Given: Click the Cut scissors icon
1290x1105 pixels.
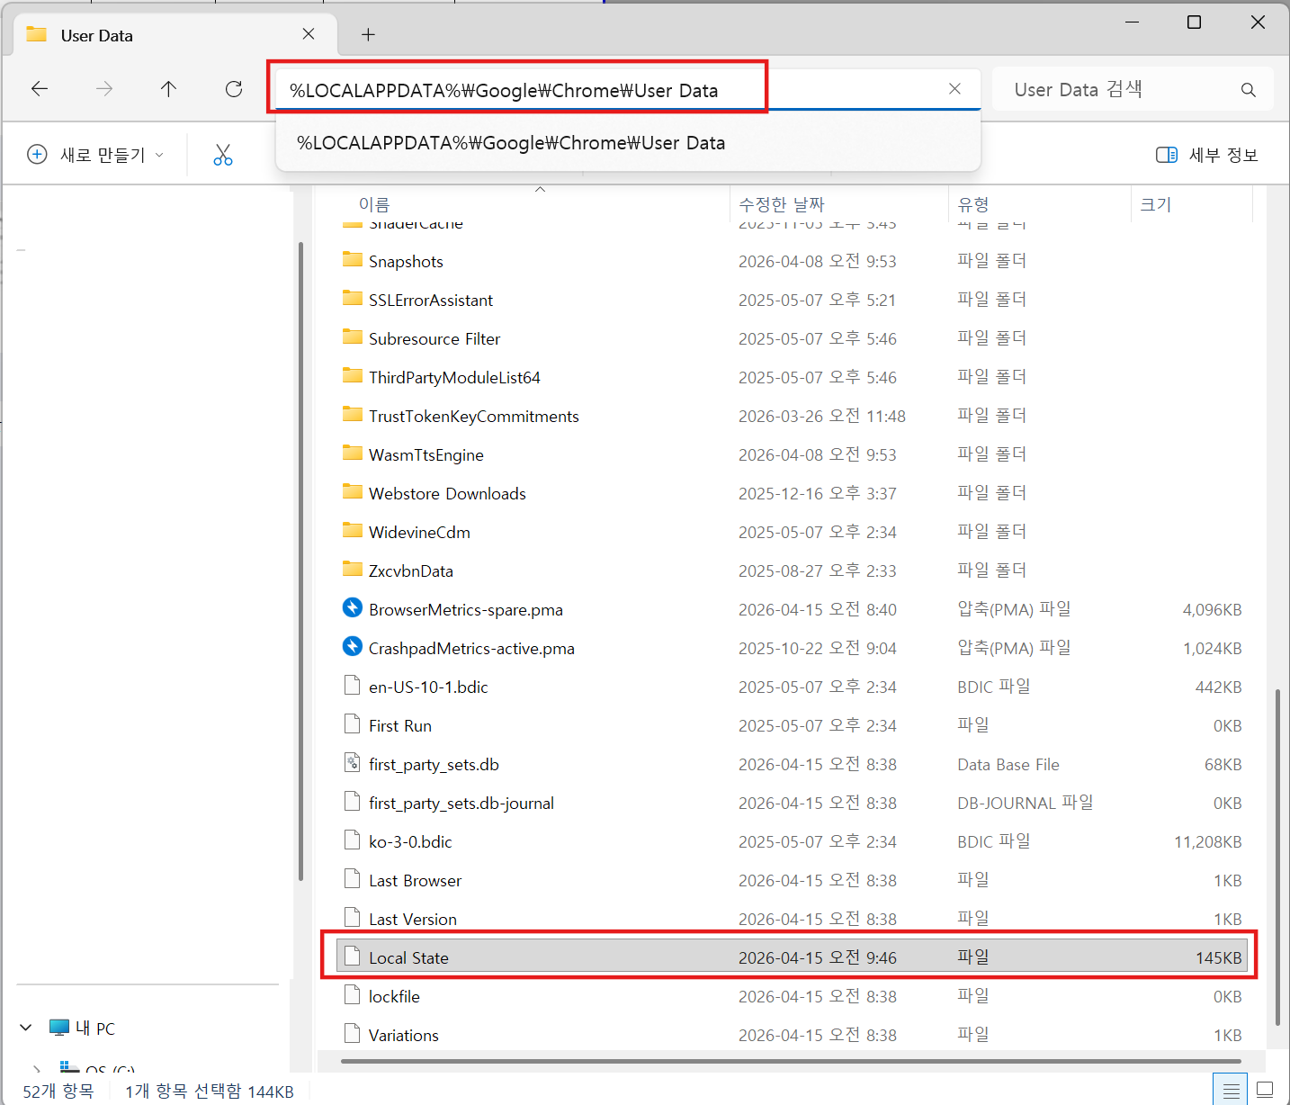Looking at the screenshot, I should [x=223, y=155].
